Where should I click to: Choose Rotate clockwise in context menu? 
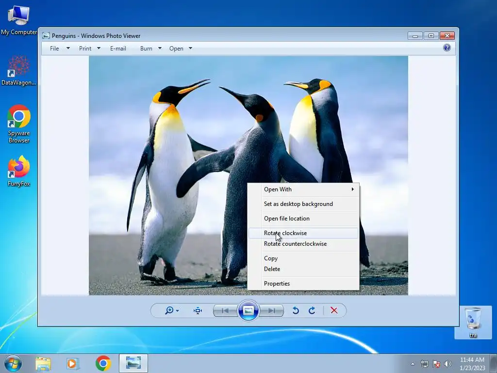click(303, 233)
